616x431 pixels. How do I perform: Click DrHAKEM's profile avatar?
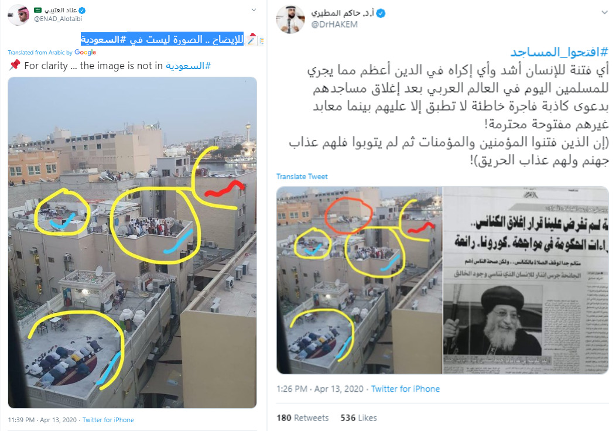(290, 19)
